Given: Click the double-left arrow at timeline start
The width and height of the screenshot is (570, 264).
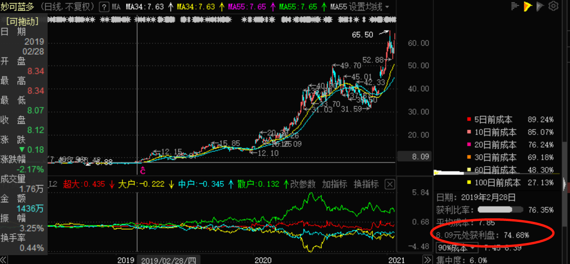Looking at the screenshot, I should pos(4,260).
